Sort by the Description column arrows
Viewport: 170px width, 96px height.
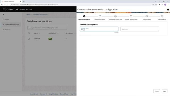coord(75,33)
